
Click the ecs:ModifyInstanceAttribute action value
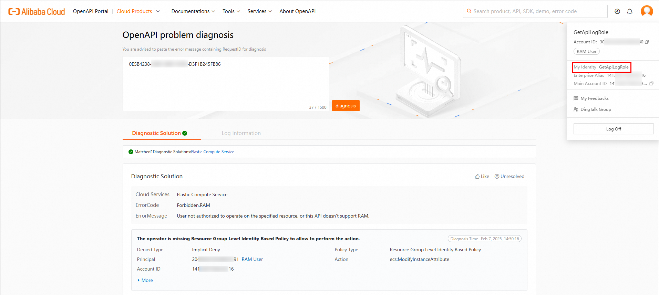click(x=419, y=260)
